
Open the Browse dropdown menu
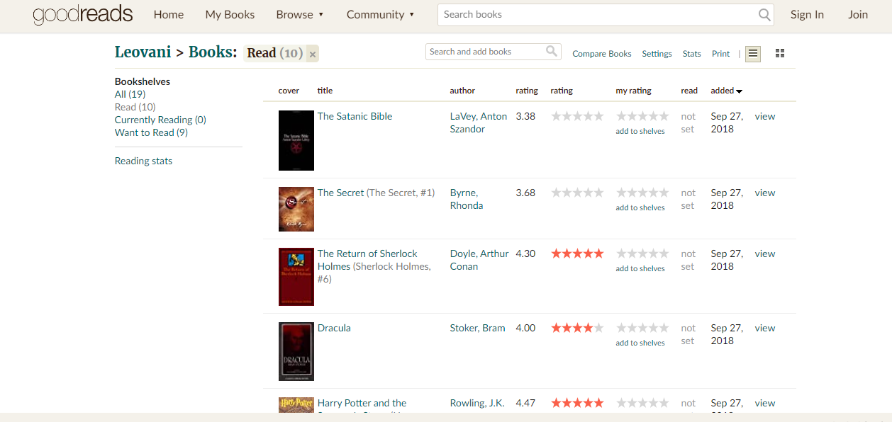300,14
